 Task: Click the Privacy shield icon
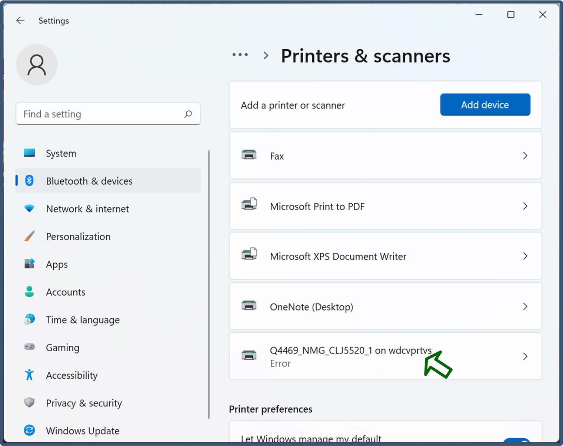29,403
